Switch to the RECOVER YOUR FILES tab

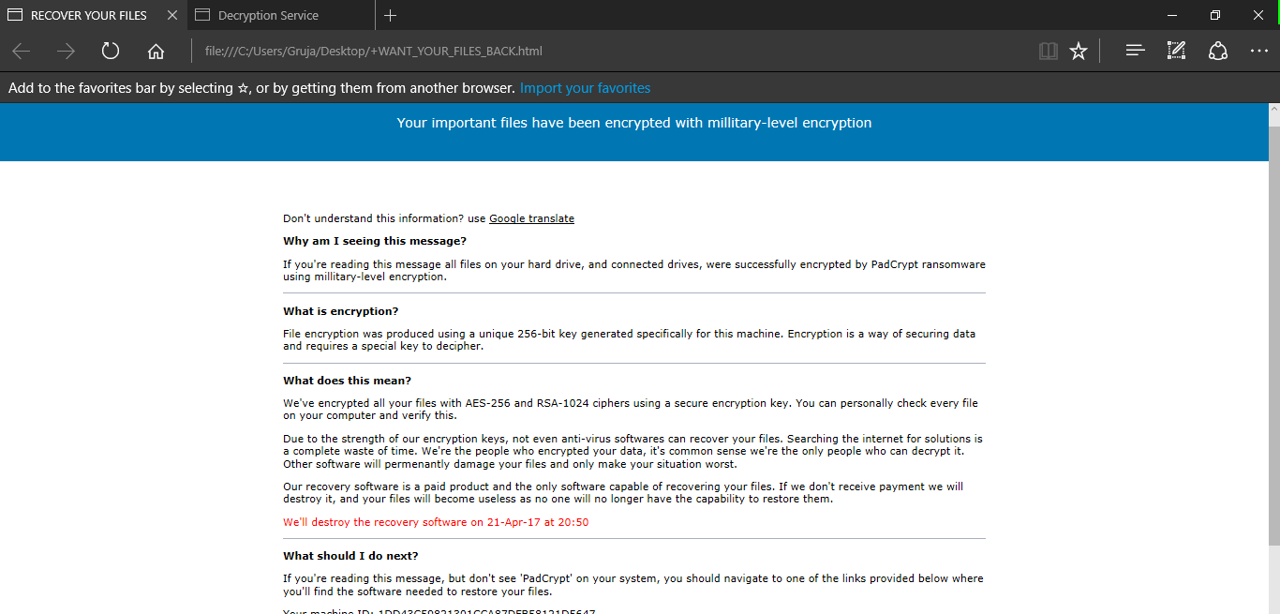89,15
